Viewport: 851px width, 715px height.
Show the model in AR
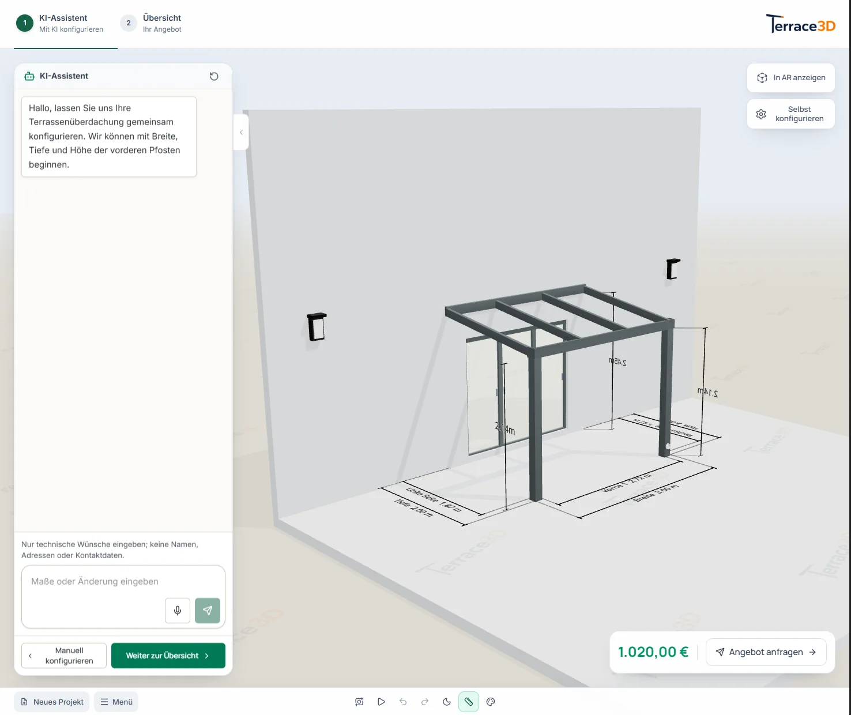coord(791,78)
